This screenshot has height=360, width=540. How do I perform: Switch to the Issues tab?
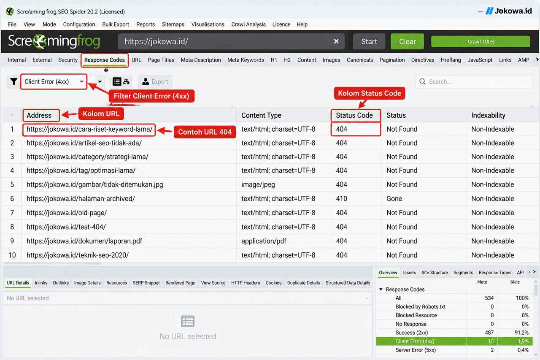point(409,273)
